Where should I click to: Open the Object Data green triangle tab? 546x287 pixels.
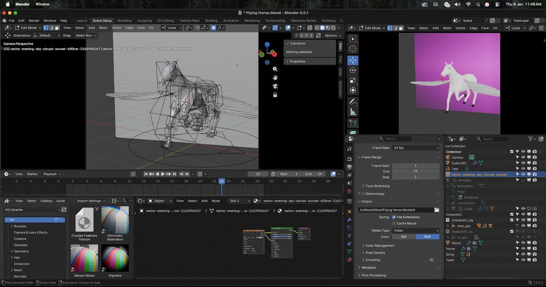coord(349,251)
